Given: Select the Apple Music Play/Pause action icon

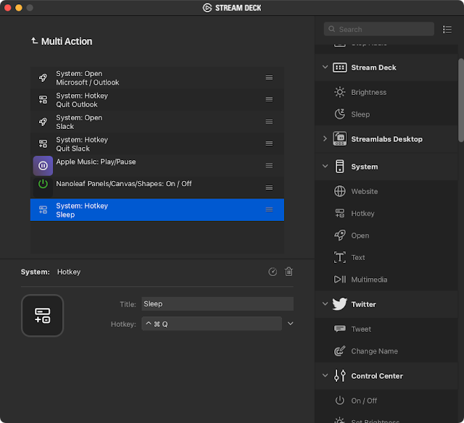Looking at the screenshot, I should pos(43,166).
